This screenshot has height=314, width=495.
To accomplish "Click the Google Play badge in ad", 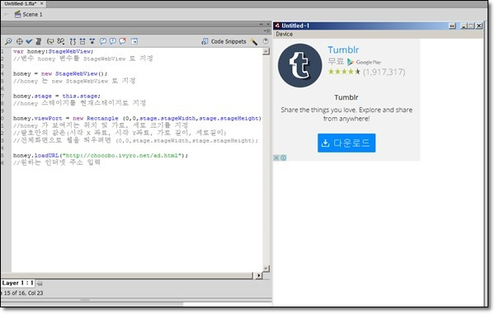I will click(x=365, y=62).
